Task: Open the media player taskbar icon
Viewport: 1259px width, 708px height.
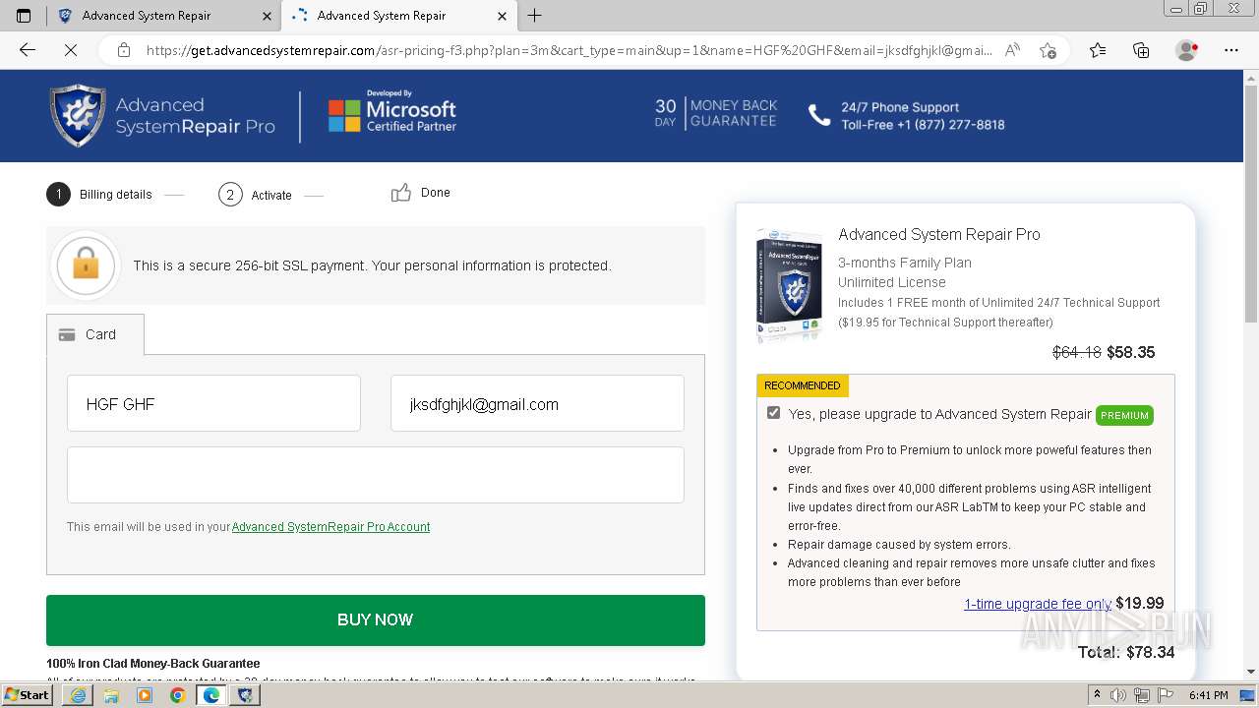Action: pos(145,695)
